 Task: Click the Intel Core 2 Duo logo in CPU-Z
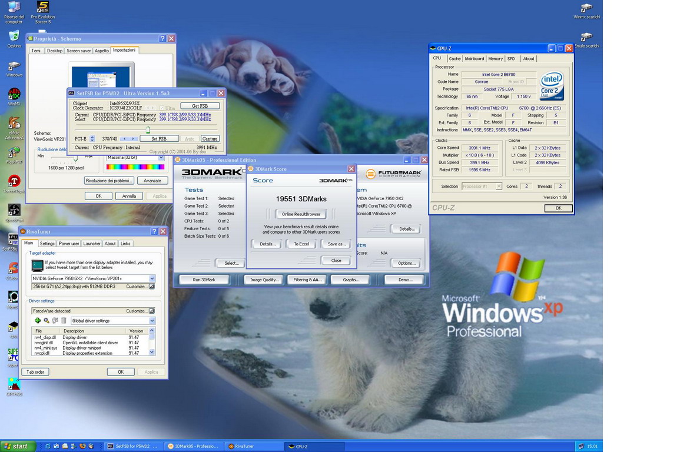(x=551, y=86)
